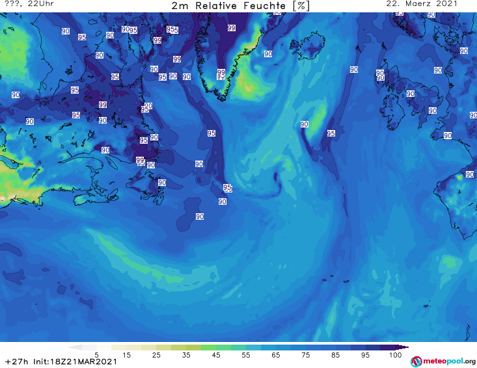This screenshot has width=477, height=368.
Task: Click the date '22. Maerz 2021'
Action: pos(422,3)
